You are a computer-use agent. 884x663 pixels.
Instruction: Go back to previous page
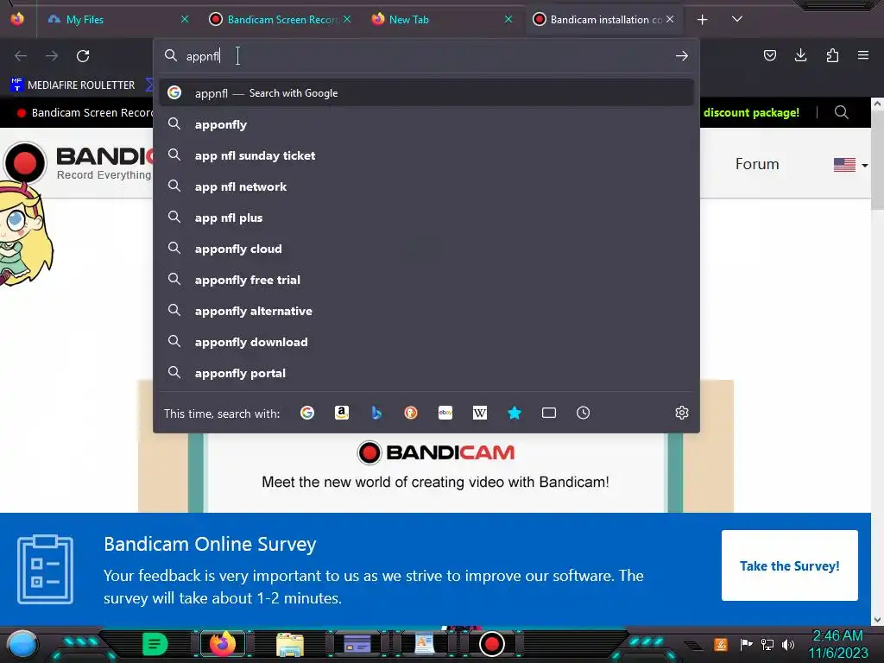21,56
